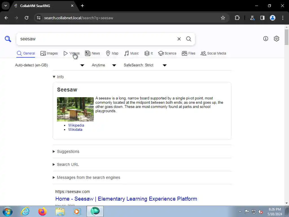Toggle the browser side panel
Viewport: 289px width, 217px height.
click(x=262, y=18)
